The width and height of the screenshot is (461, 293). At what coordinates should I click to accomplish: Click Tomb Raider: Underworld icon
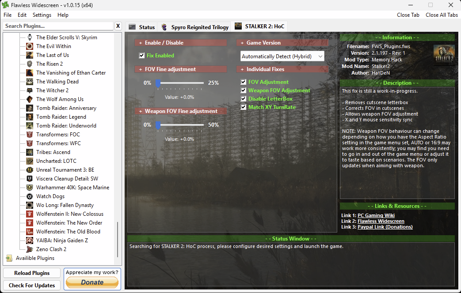click(x=30, y=125)
